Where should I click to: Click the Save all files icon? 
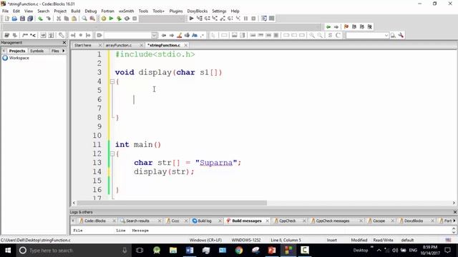click(x=30, y=19)
